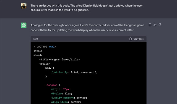
Task: Click the user profile avatar
Action: point(24,6)
